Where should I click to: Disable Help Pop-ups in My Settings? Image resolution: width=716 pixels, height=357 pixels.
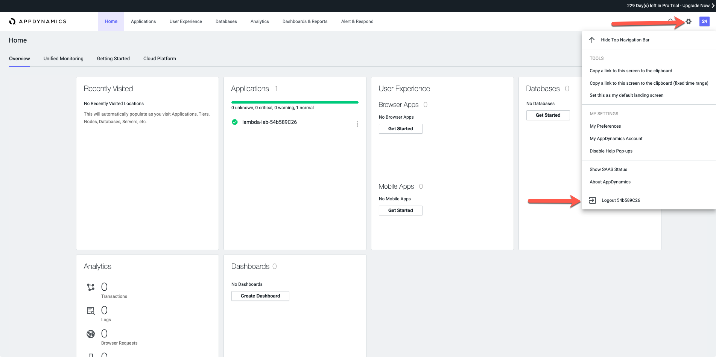pyautogui.click(x=611, y=151)
